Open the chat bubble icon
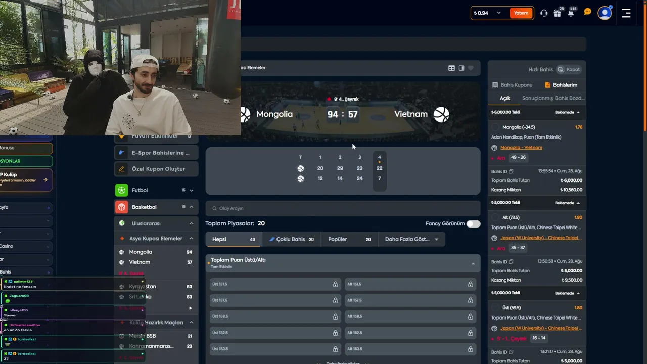Viewport: 647px width, 364px height. coord(587,12)
